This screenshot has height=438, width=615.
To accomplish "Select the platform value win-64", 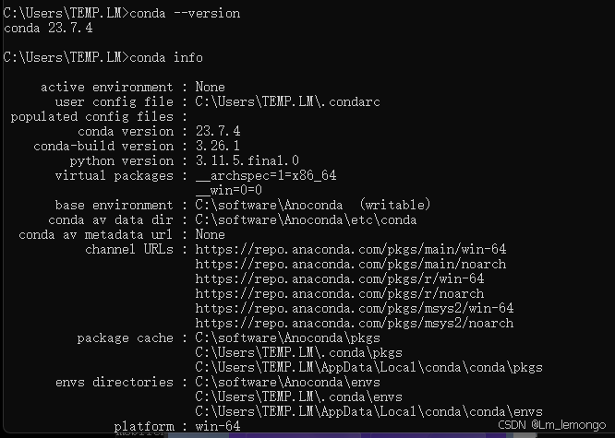I will pyautogui.click(x=218, y=426).
